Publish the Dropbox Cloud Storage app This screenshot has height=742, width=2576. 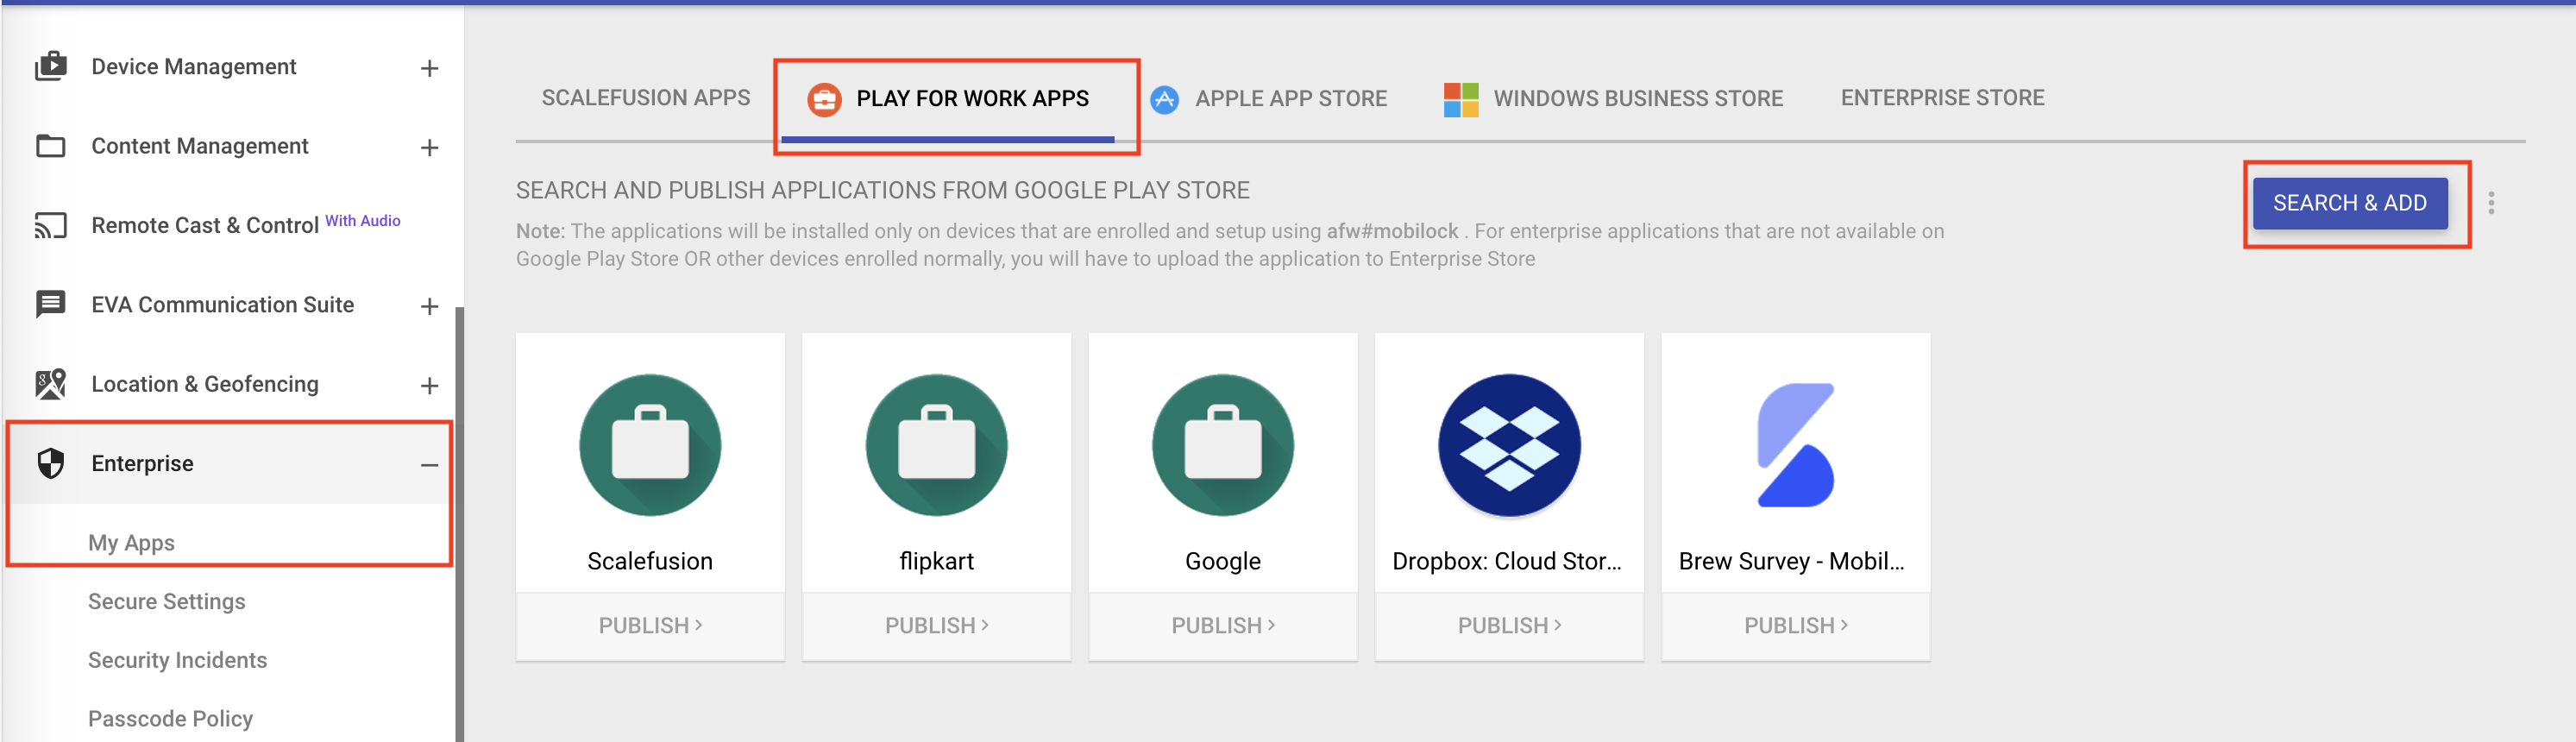[1509, 625]
